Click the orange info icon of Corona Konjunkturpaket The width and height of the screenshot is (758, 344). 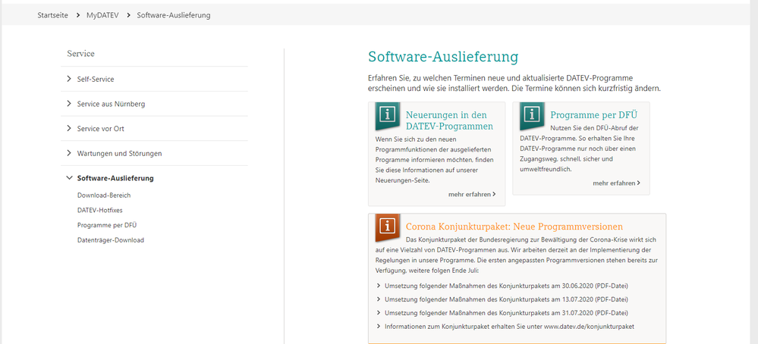click(x=388, y=227)
